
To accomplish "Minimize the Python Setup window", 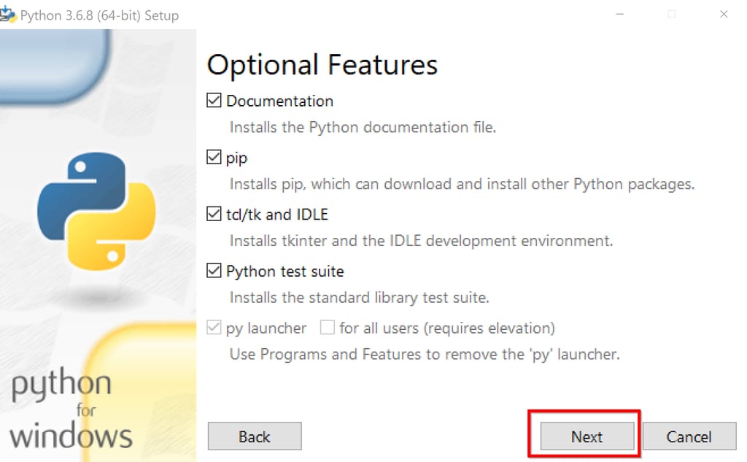I will (x=619, y=15).
